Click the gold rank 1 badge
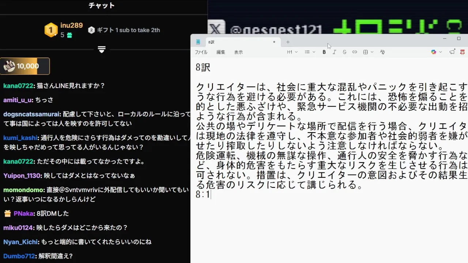Screen dimensions: 468x263 (51, 30)
